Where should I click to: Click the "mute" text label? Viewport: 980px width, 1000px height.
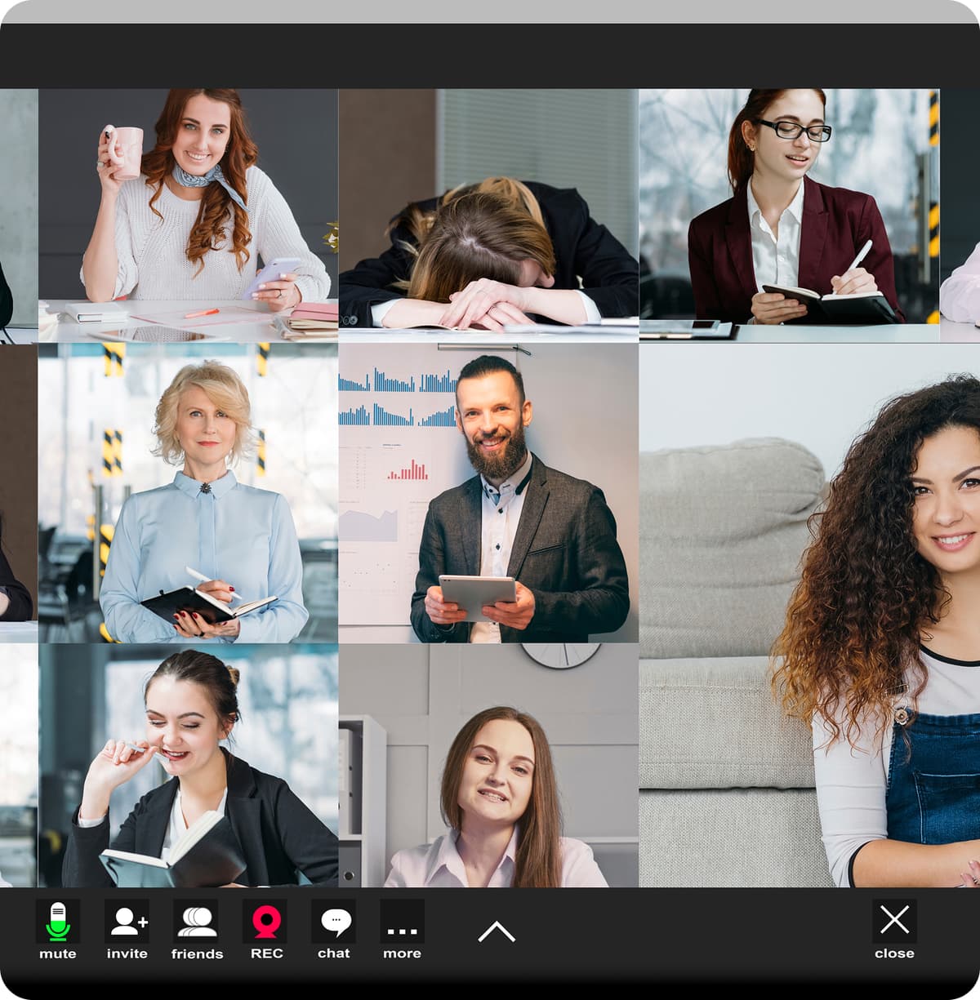(57, 953)
